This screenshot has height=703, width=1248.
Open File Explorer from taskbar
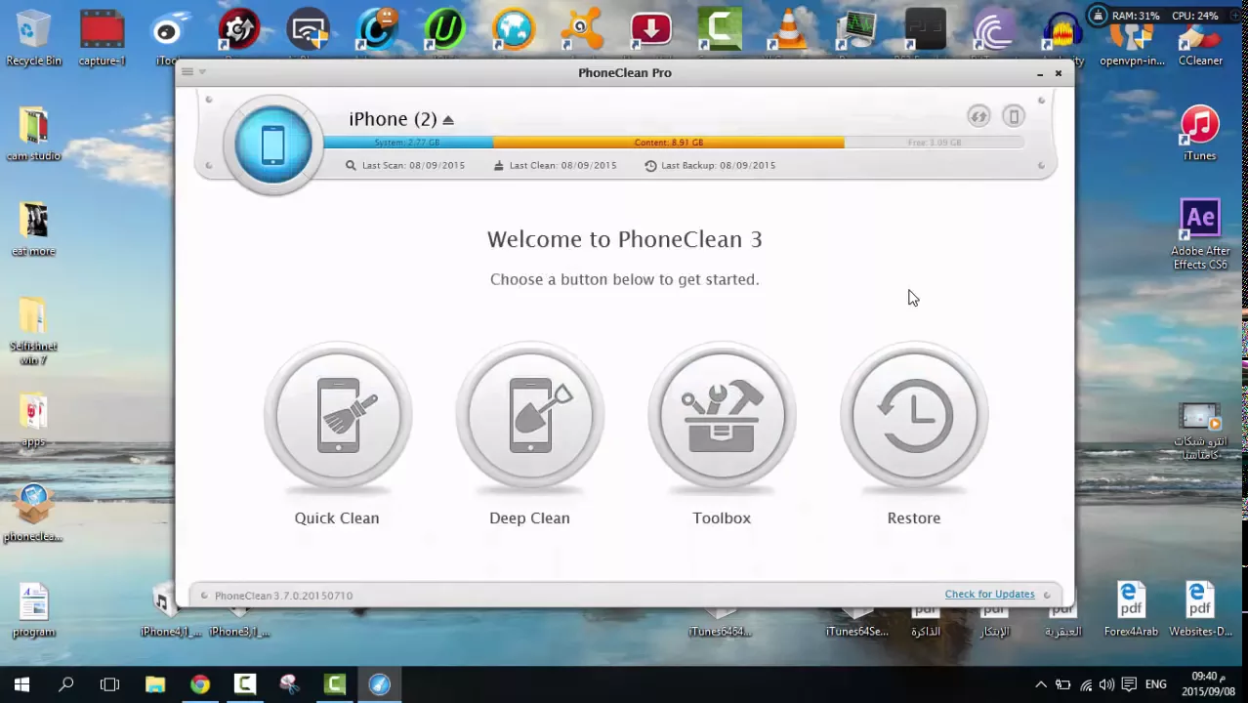coord(155,684)
